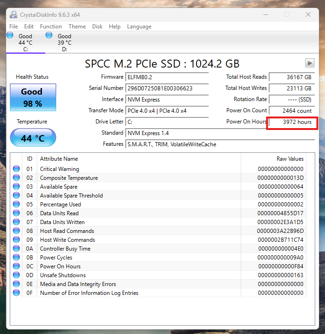Click the status orb for Available Spare Threshold
325x334 pixels.
[x=16, y=195]
